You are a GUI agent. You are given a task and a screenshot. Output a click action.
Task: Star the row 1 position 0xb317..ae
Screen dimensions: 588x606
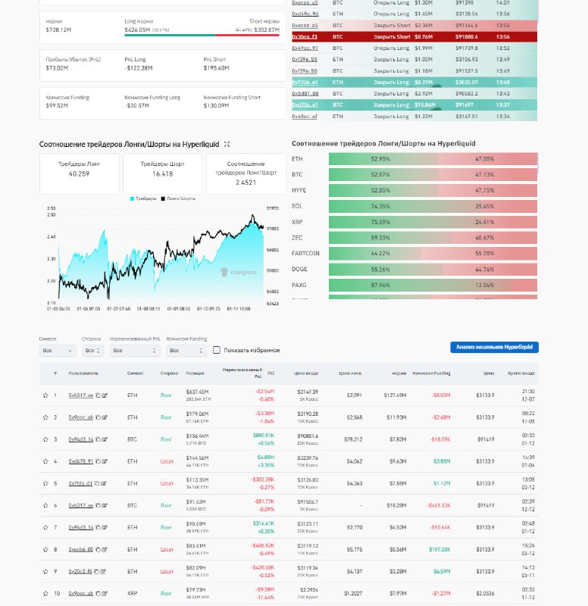click(x=45, y=395)
